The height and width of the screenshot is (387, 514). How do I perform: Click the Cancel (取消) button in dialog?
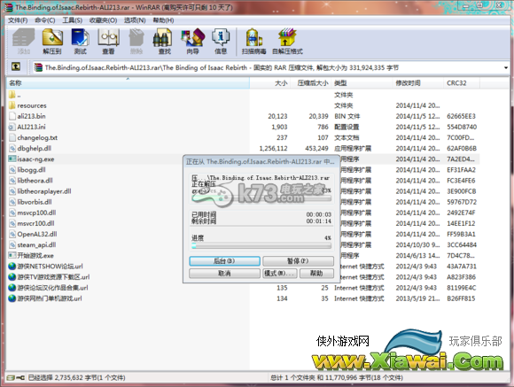tap(224, 273)
